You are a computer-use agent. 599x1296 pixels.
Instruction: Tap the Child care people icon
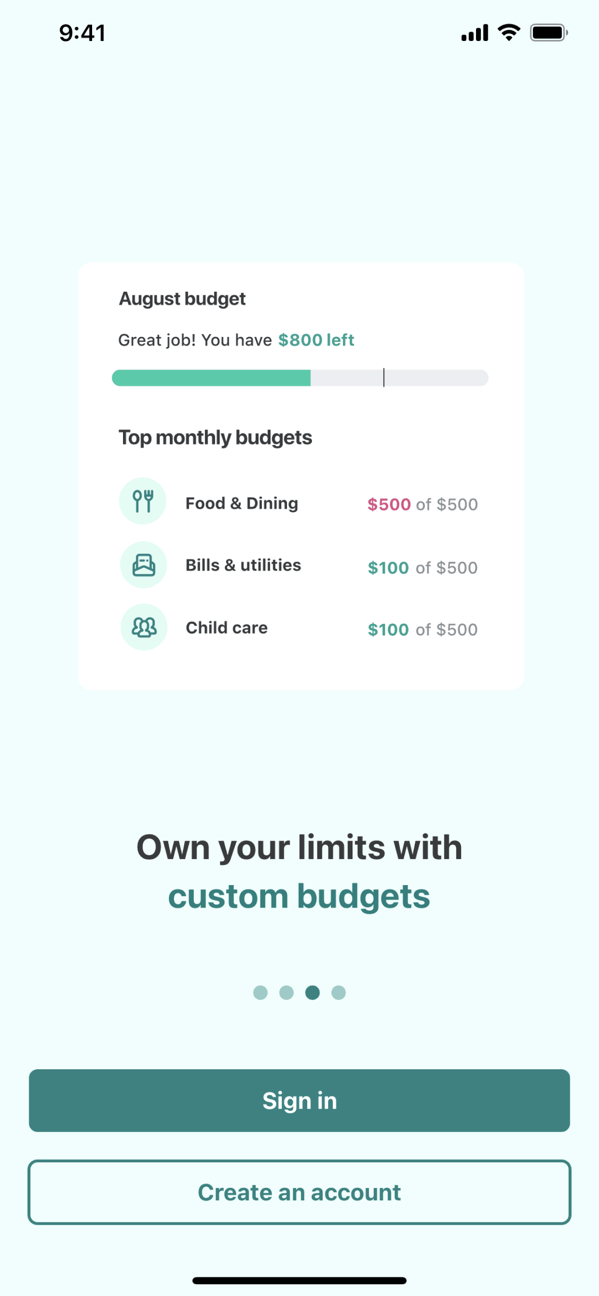(144, 627)
